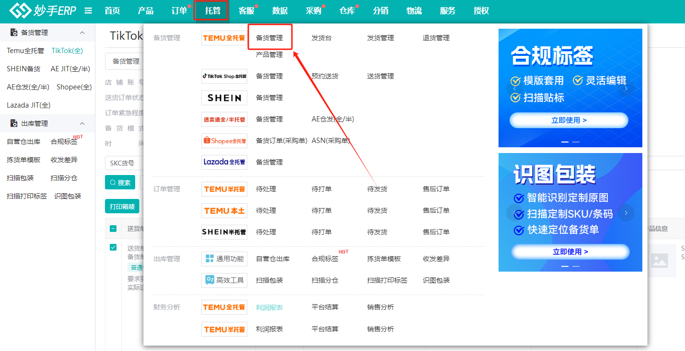
Task: Open the 物流 top menu
Action: tap(414, 11)
